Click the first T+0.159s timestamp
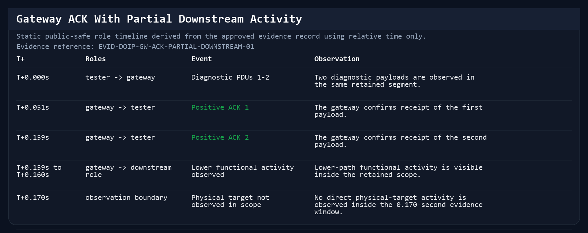Image resolution: width=588 pixels, height=233 pixels. click(x=33, y=137)
